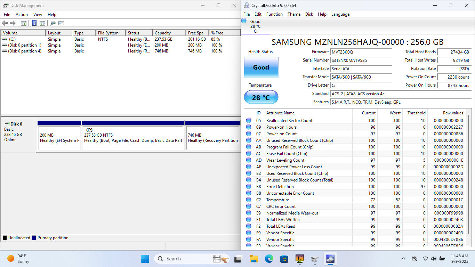
Task: Show hidden icons in the system tray
Action: pos(403,259)
